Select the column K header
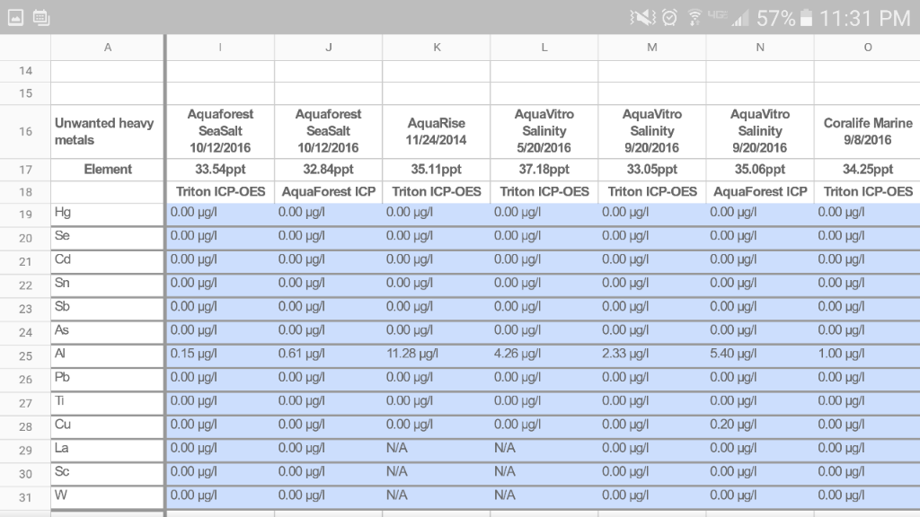Viewport: 920px width, 517px height. [437, 48]
